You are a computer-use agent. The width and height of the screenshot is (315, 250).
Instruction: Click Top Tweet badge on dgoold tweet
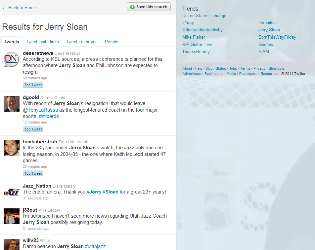(33, 129)
